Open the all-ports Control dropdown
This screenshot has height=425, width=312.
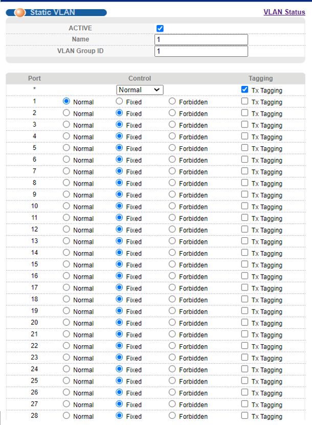coord(140,90)
